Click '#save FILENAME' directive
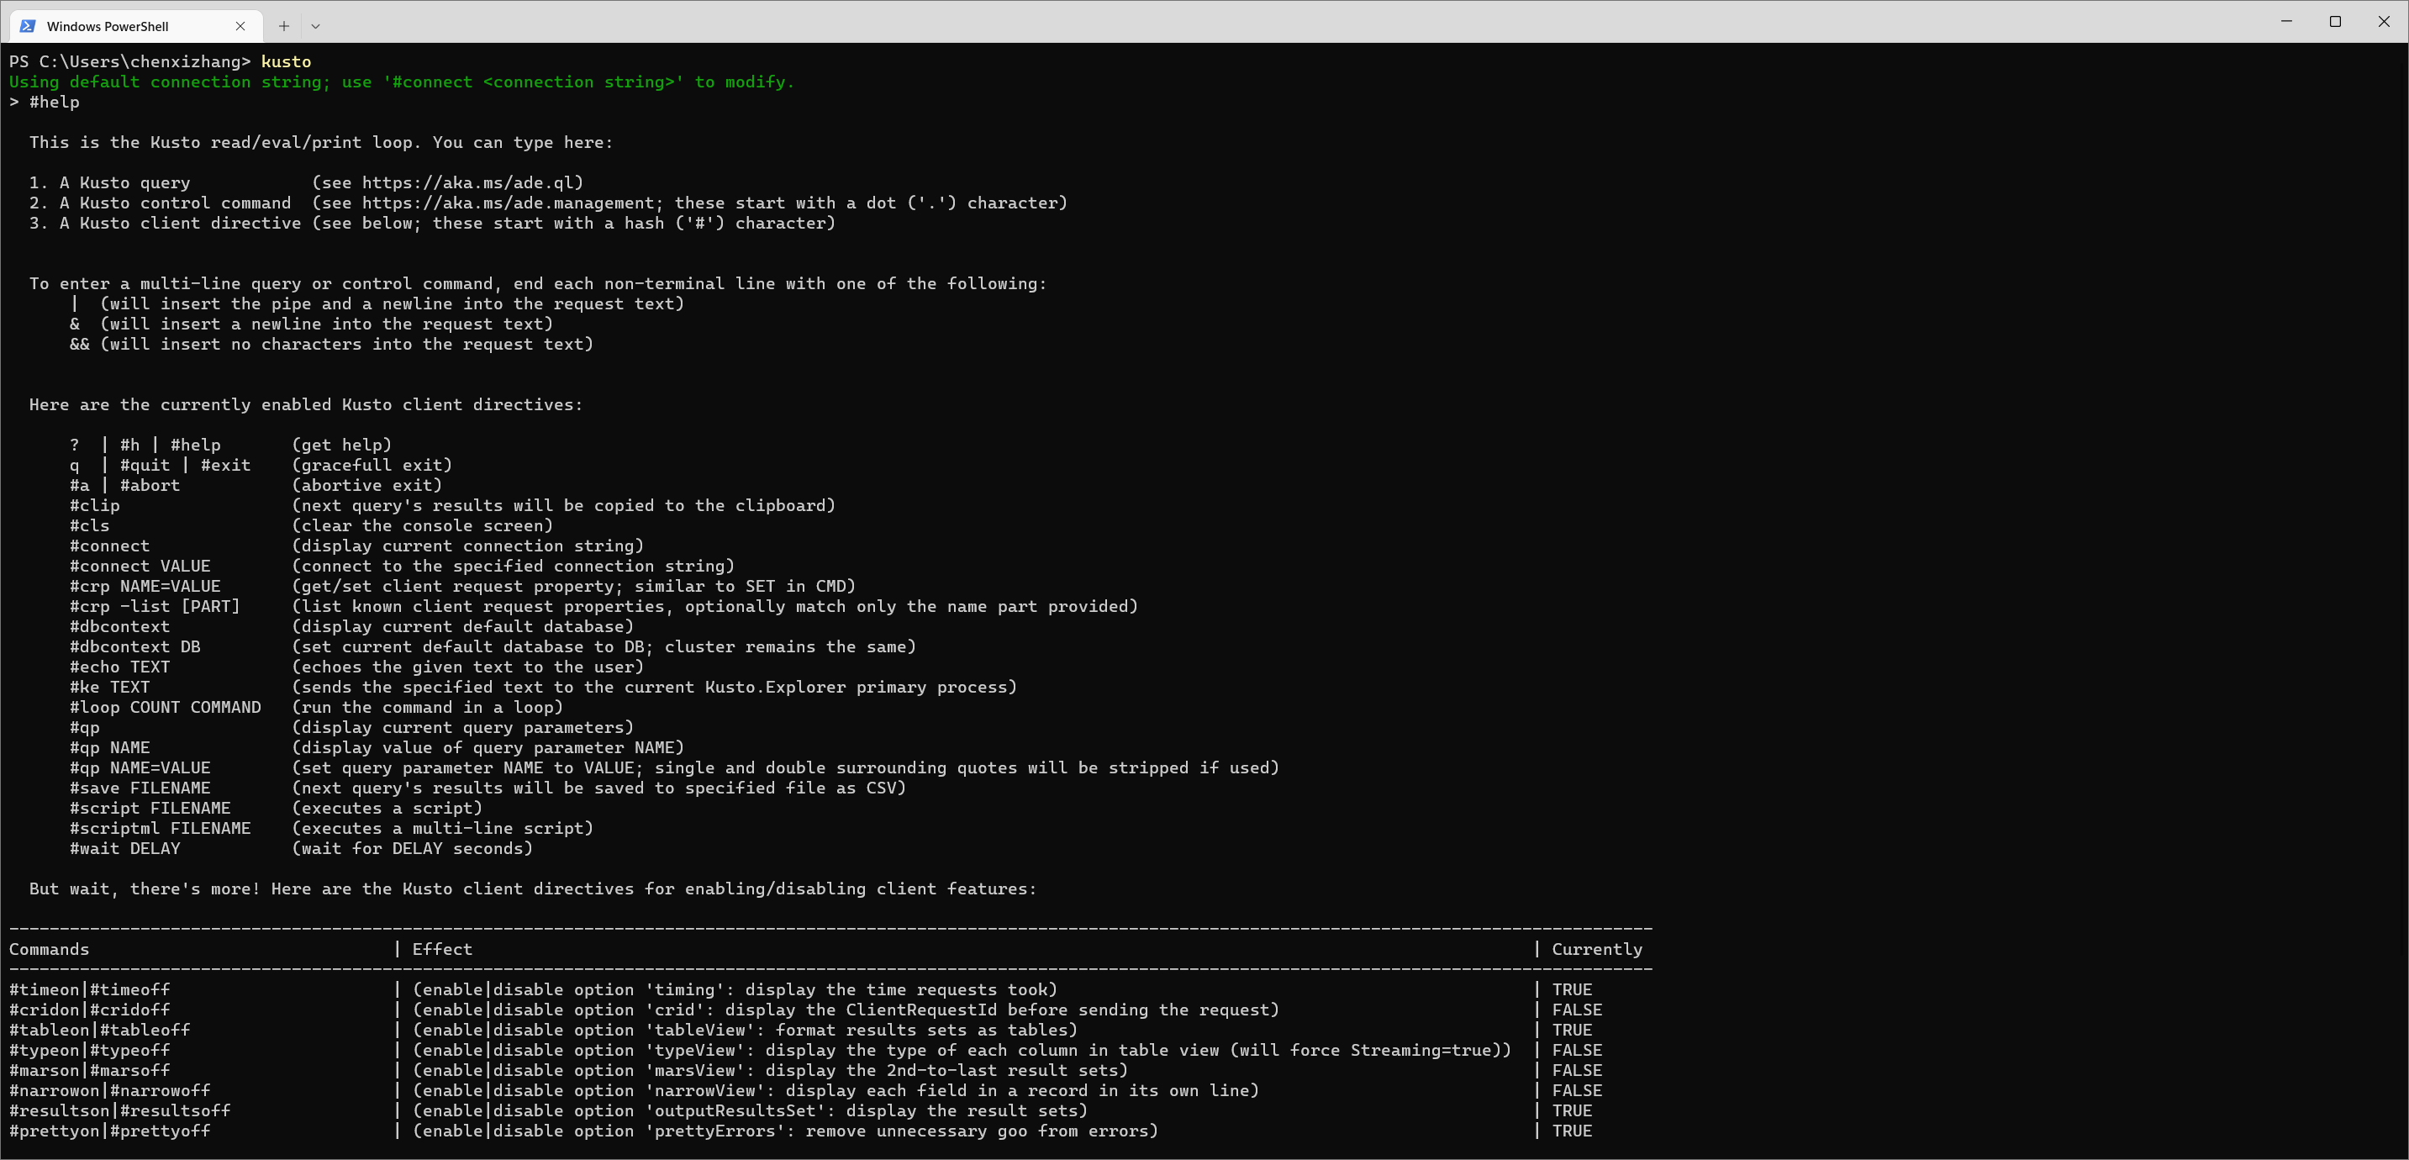This screenshot has width=2409, height=1160. pos(140,788)
